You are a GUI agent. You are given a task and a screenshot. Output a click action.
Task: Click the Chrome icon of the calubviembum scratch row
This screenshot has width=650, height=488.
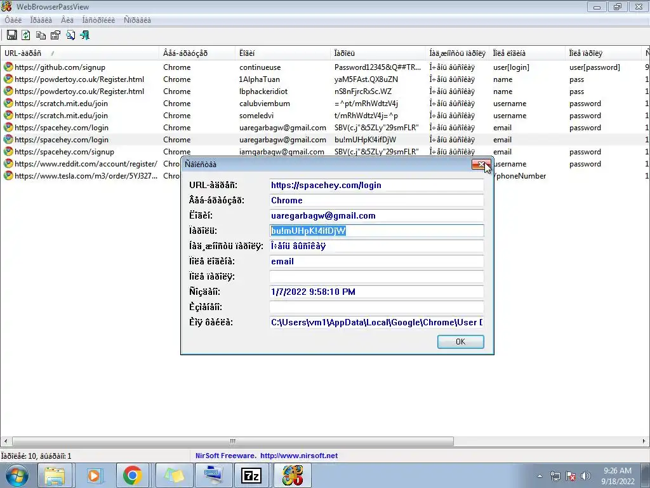[x=8, y=103]
